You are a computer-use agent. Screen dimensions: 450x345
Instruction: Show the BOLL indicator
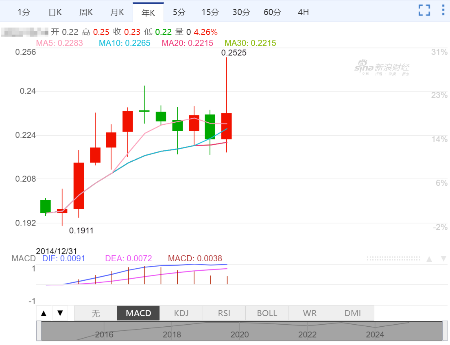(267, 313)
